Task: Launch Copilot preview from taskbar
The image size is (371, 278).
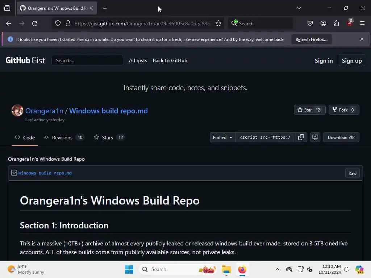Action: (x=359, y=269)
